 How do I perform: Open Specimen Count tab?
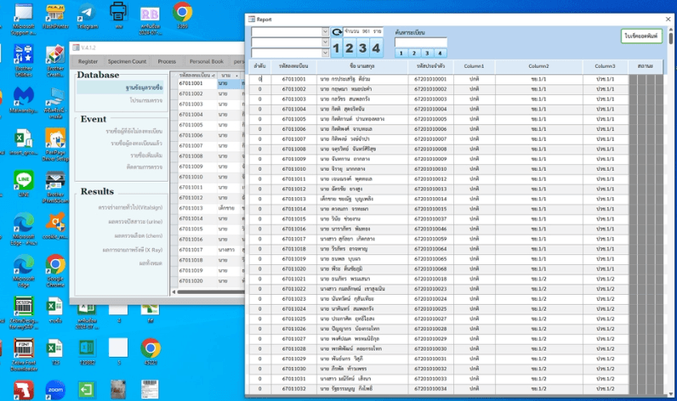127,62
